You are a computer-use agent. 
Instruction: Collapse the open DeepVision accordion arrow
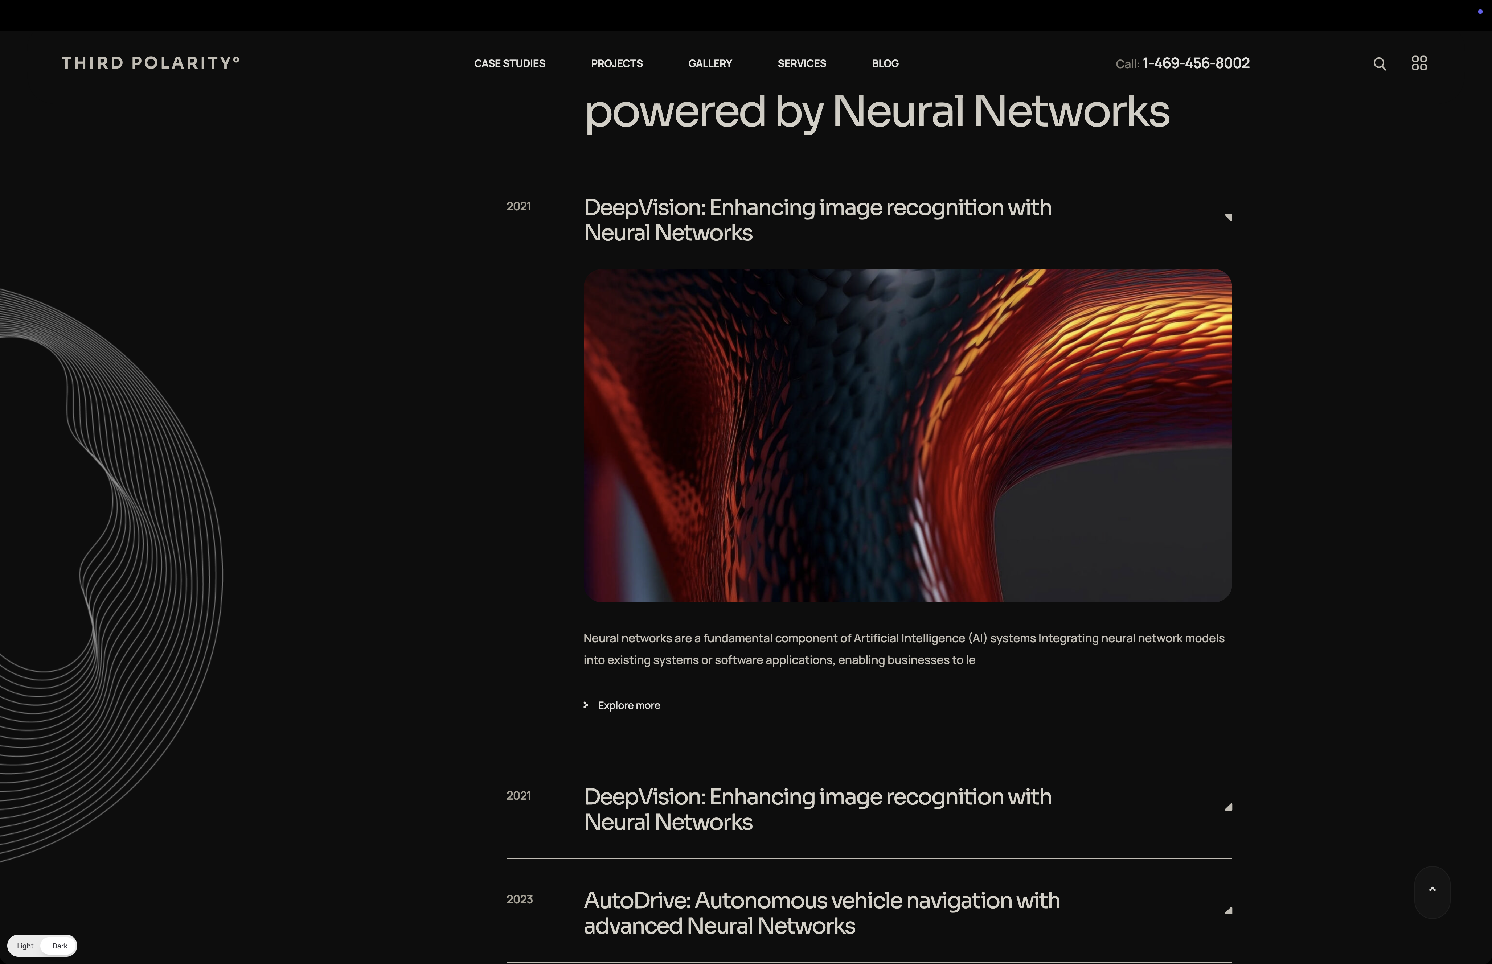click(x=1228, y=217)
